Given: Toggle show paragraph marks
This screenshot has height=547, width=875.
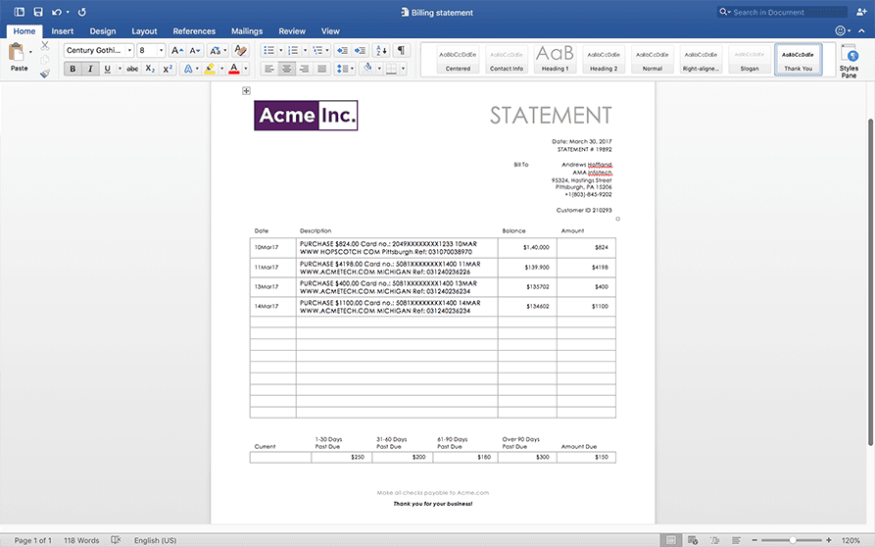Looking at the screenshot, I should (401, 50).
